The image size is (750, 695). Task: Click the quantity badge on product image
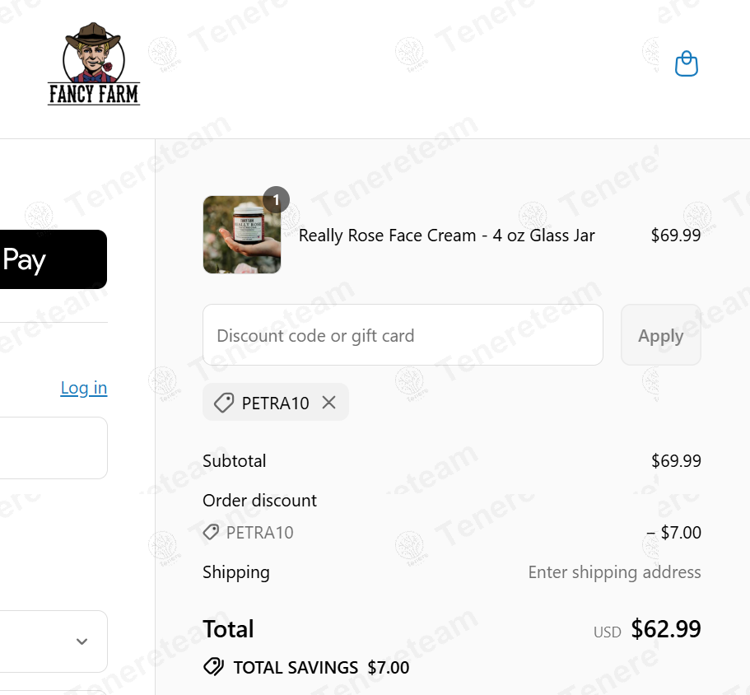pos(276,200)
